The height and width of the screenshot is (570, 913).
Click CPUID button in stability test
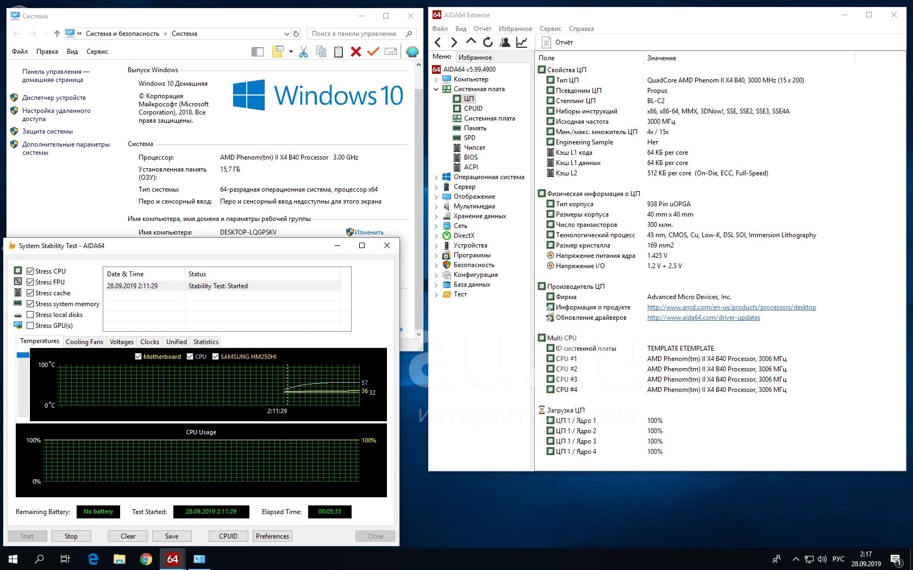point(228,536)
